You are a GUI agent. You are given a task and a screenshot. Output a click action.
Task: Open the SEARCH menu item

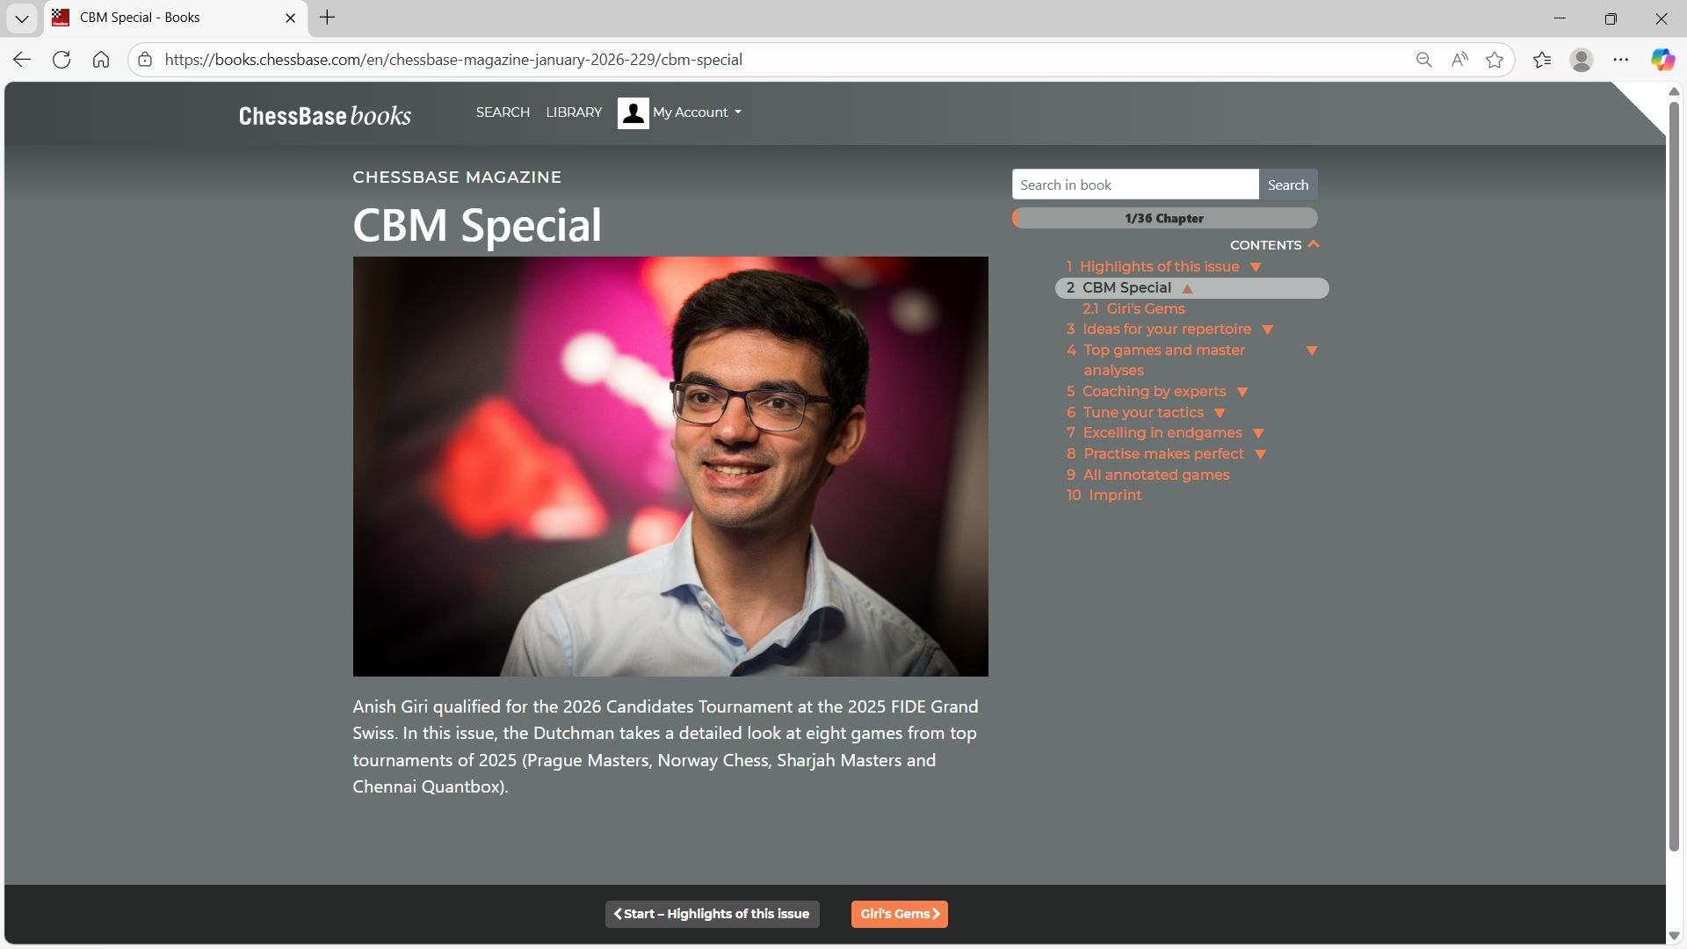[503, 112]
